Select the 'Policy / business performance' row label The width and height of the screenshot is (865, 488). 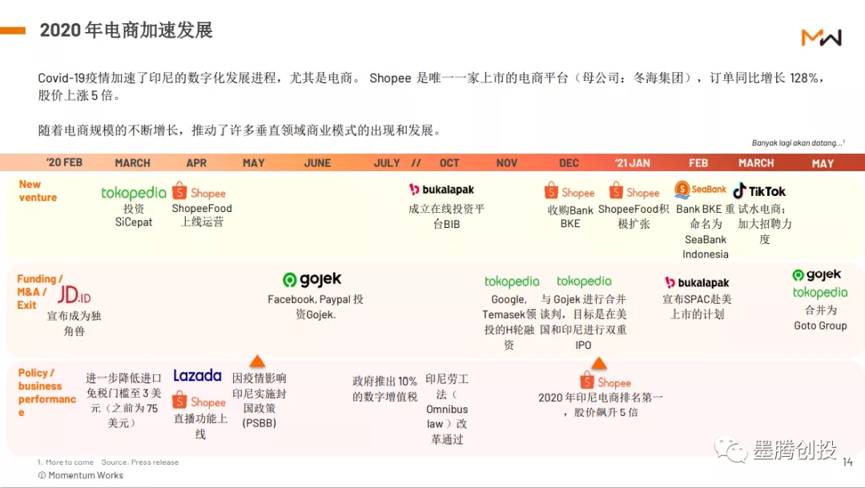click(46, 390)
